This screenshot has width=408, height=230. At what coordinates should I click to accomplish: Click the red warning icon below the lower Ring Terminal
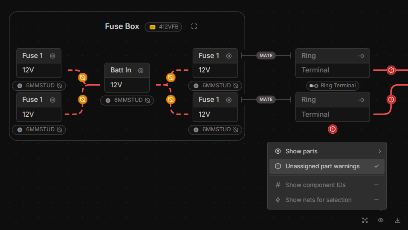coord(333,129)
